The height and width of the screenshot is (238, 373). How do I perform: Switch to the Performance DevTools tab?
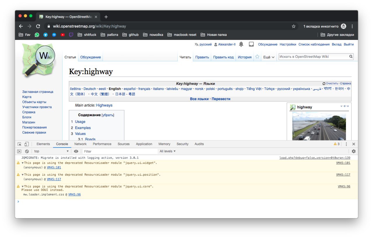pyautogui.click(x=102, y=144)
